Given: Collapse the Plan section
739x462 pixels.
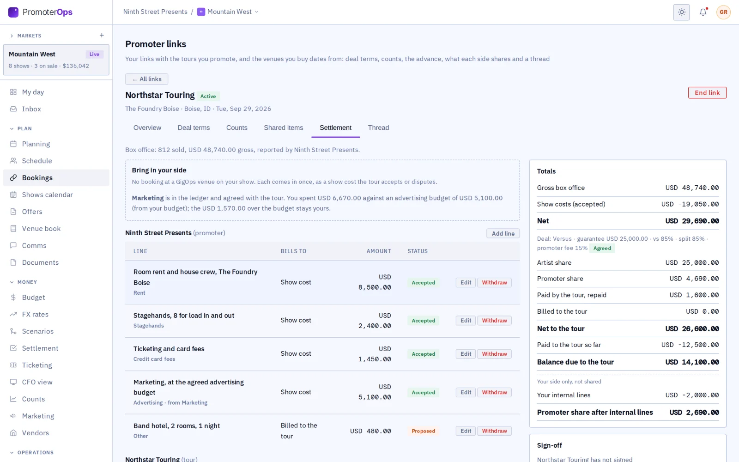Looking at the screenshot, I should point(21,128).
